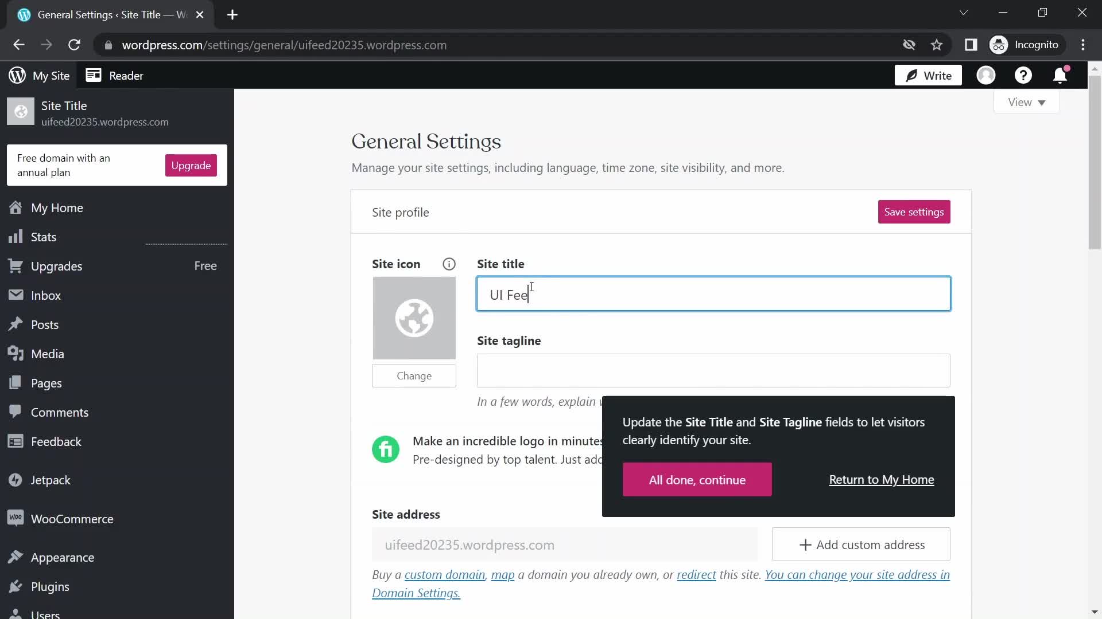Click Add custom address link

tap(862, 545)
